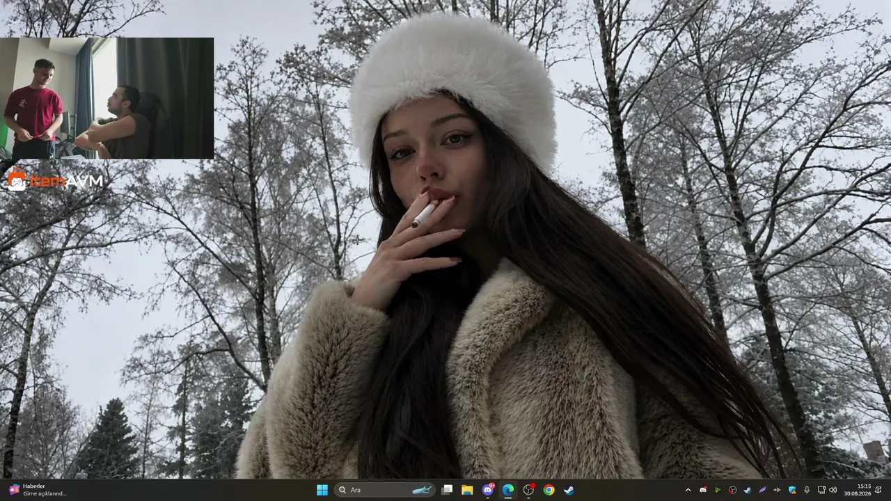Click the Discord tray icon

pyautogui.click(x=703, y=490)
